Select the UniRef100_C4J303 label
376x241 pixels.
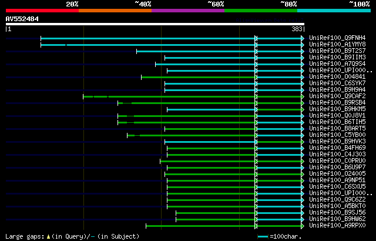[x=337, y=155]
